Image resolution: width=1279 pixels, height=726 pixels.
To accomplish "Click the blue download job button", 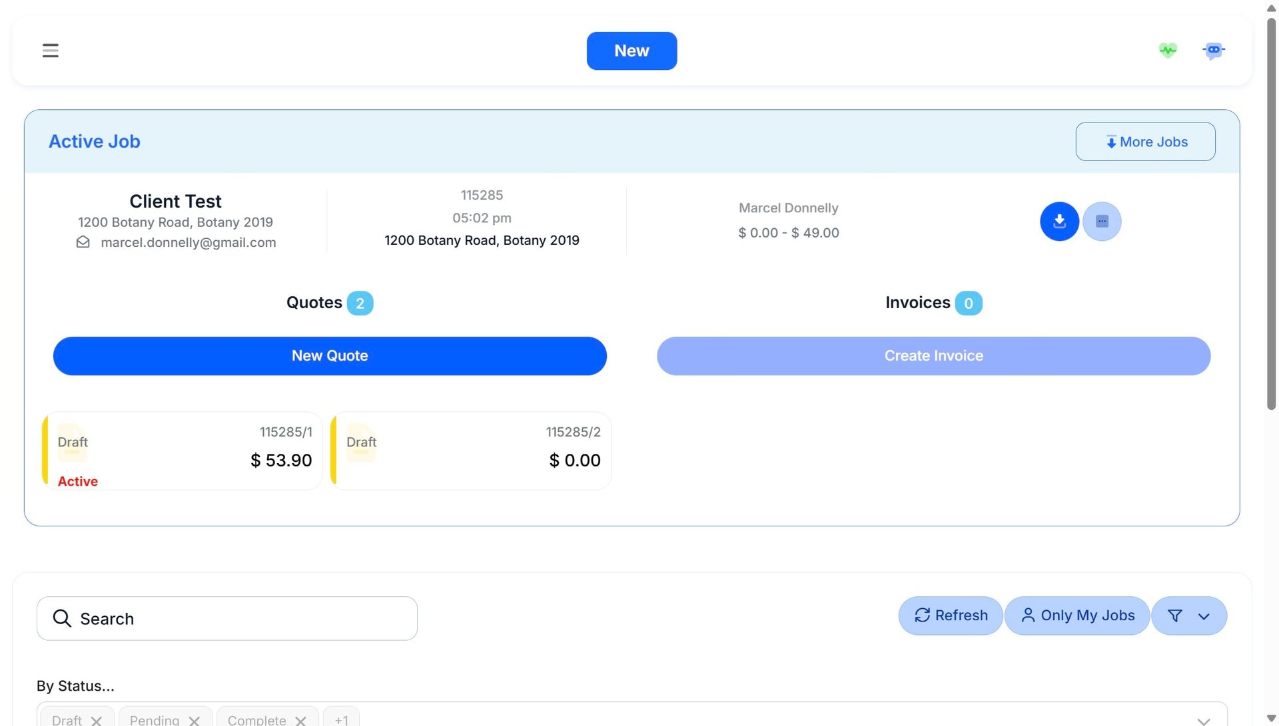I will pyautogui.click(x=1059, y=222).
